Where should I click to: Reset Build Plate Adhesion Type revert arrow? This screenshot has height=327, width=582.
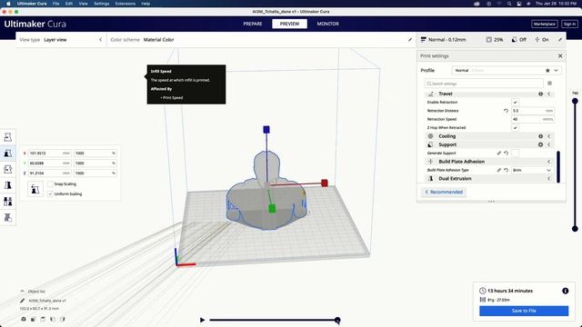point(506,170)
